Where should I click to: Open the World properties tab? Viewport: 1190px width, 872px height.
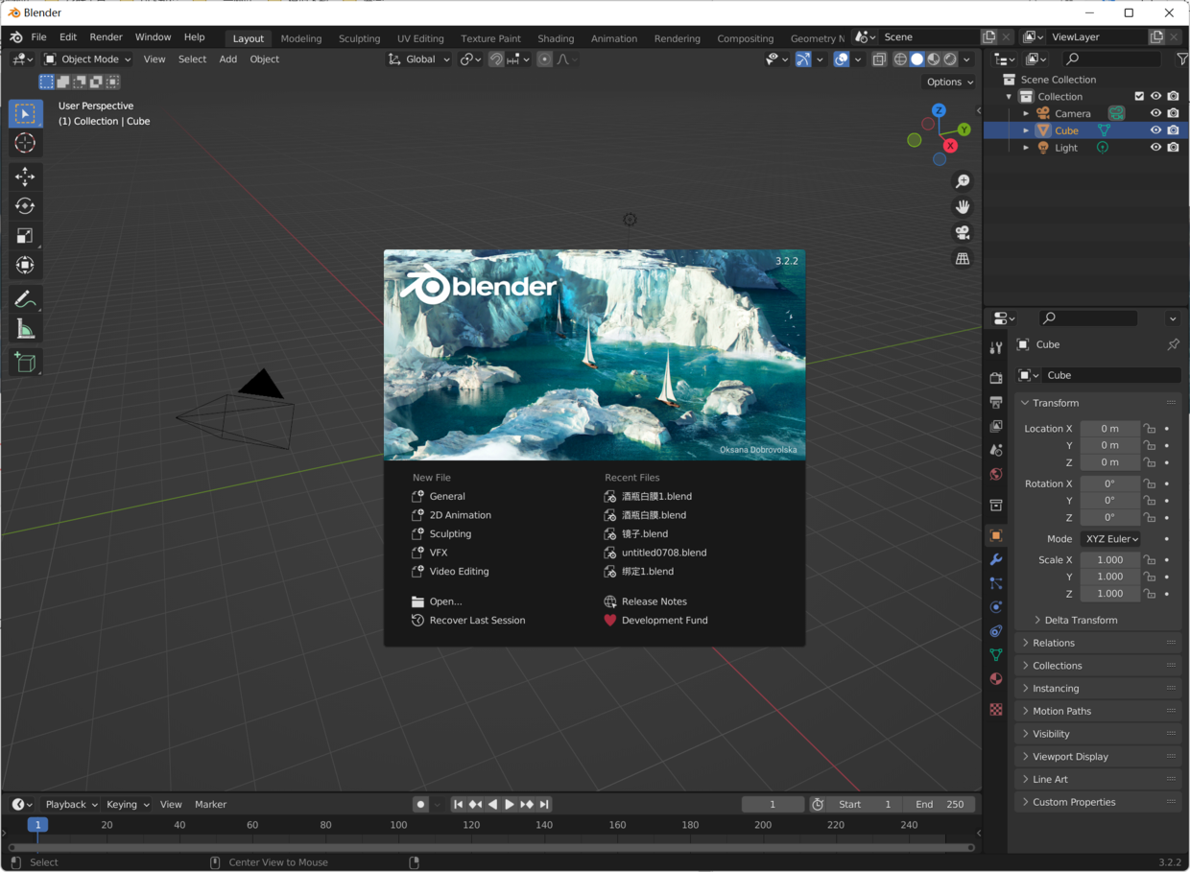[995, 474]
